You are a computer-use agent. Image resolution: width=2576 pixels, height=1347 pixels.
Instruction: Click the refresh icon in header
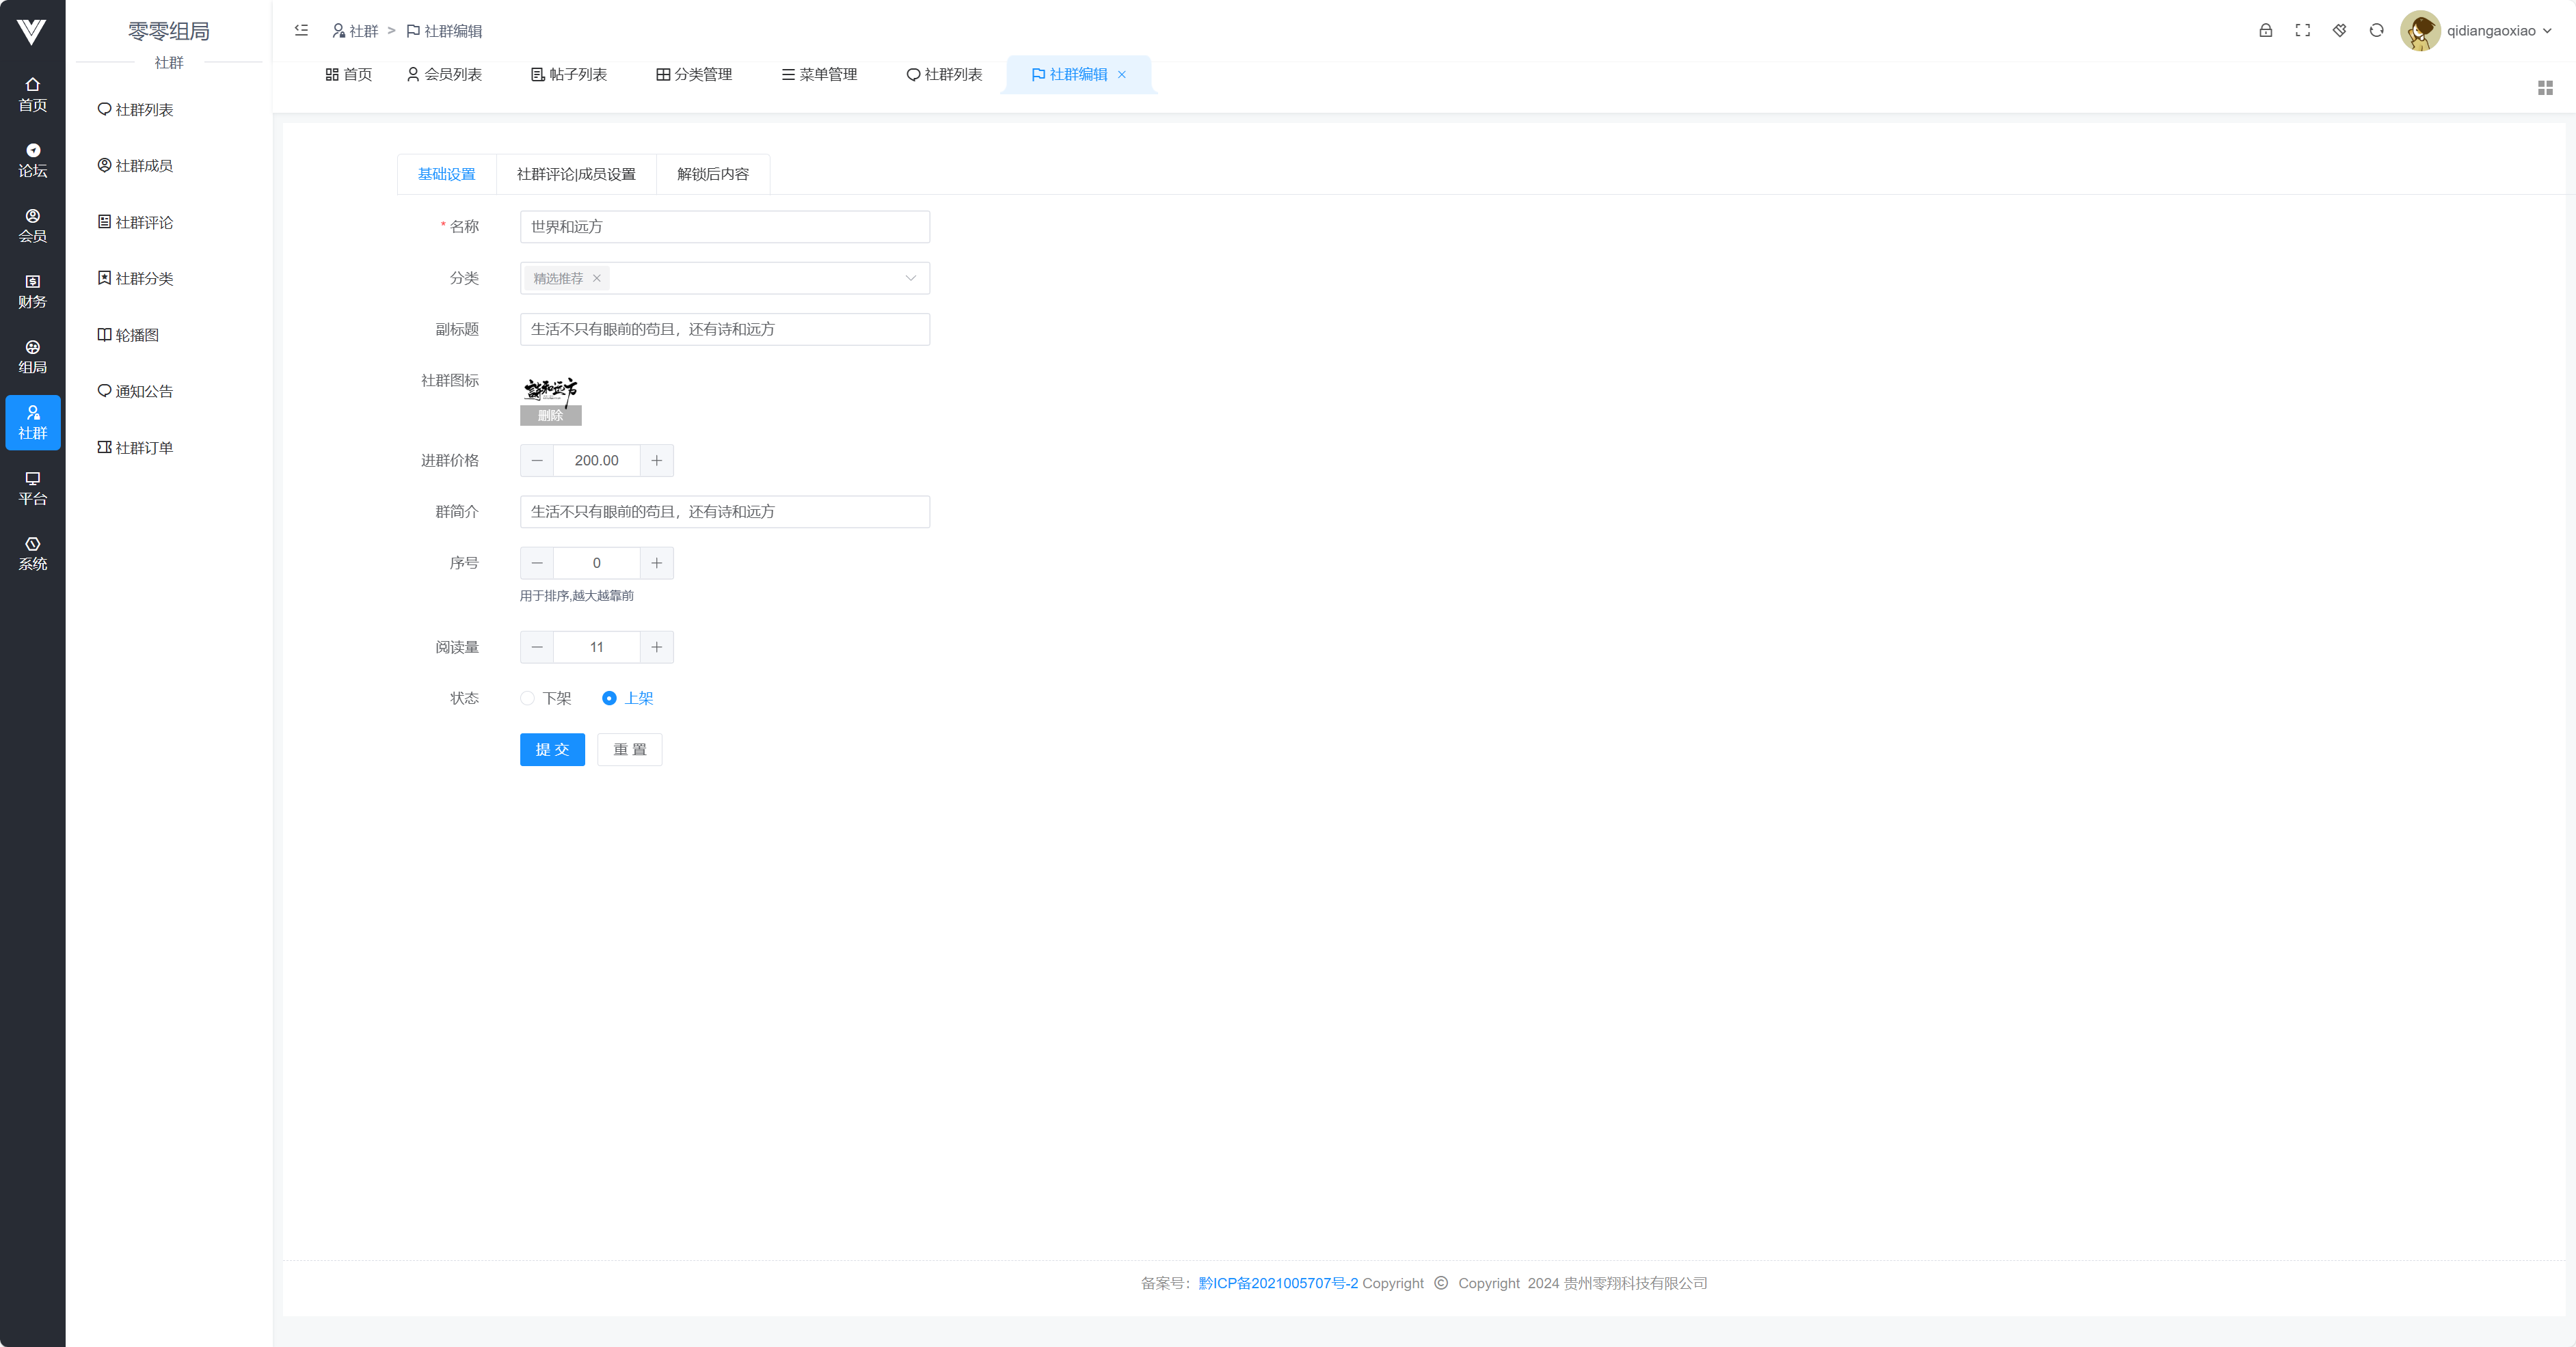[x=2376, y=30]
